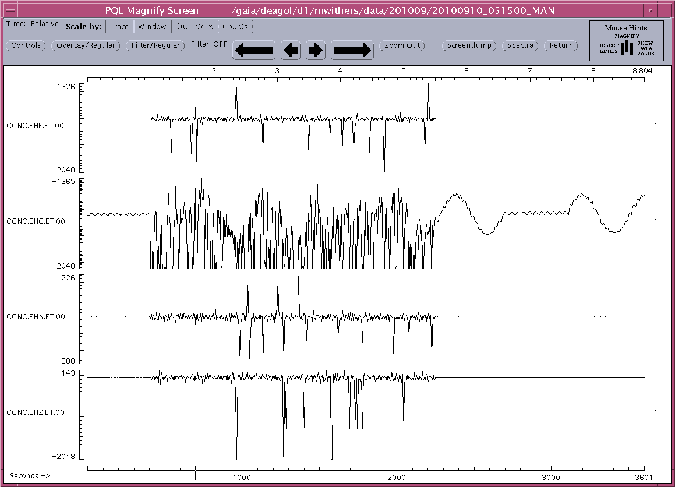Choose the Counts unit option
The width and height of the screenshot is (675, 487).
235,27
